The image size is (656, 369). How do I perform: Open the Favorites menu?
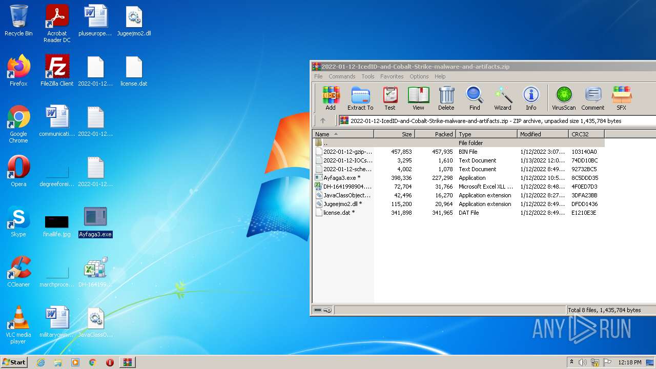coord(392,76)
